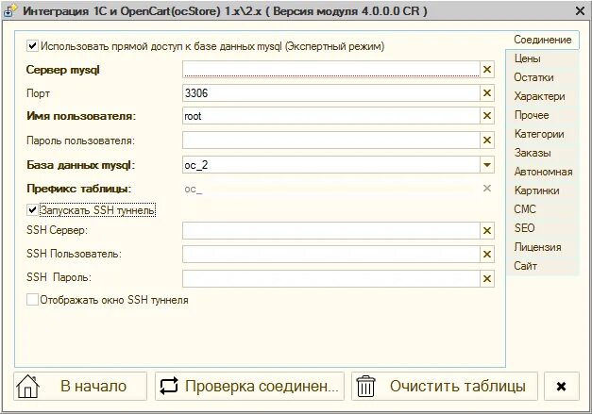Viewport: 592px width, 414px height.
Task: Enable Отображать окно SSH туннеля checkbox
Action: (32, 300)
